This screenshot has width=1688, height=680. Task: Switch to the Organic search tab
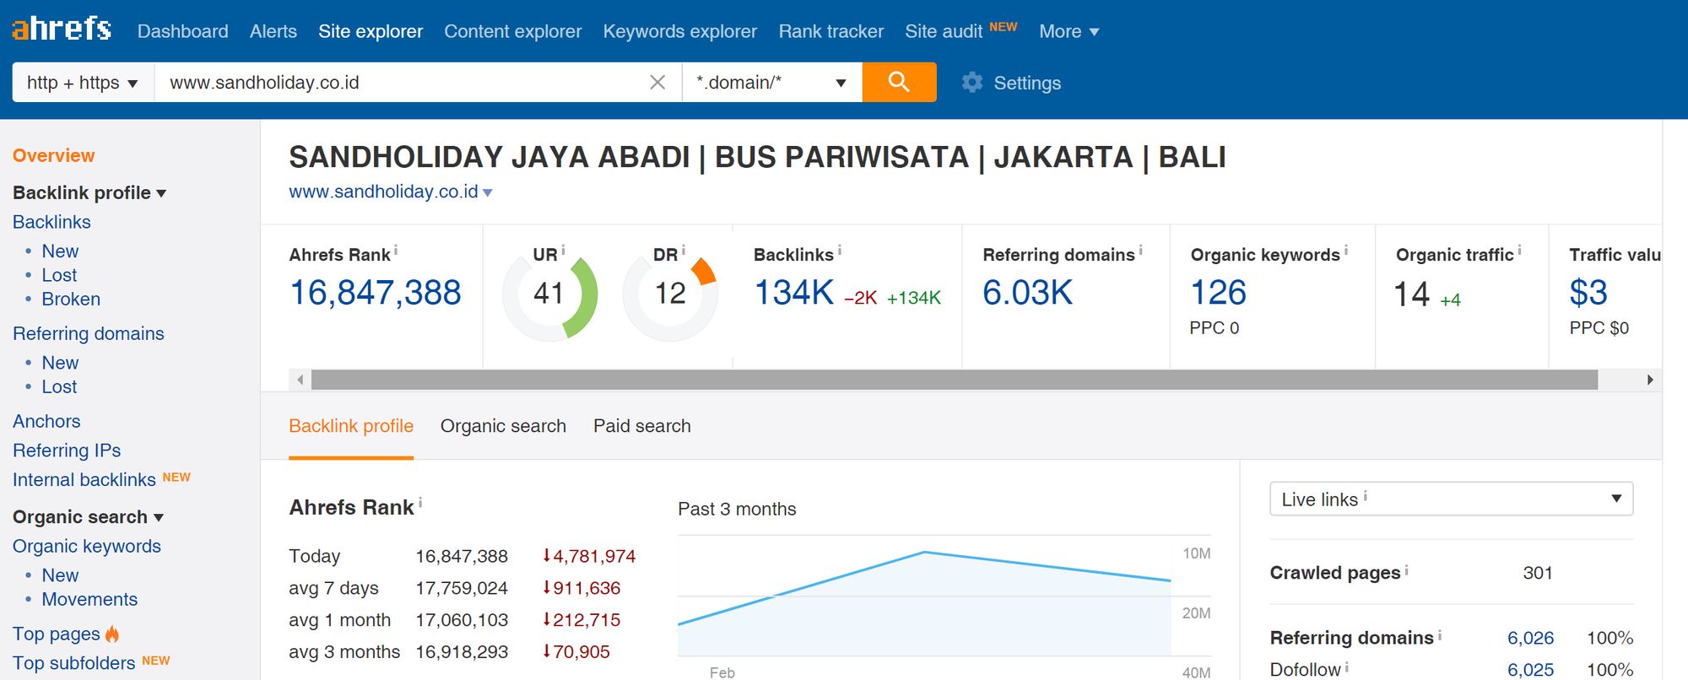coord(503,426)
